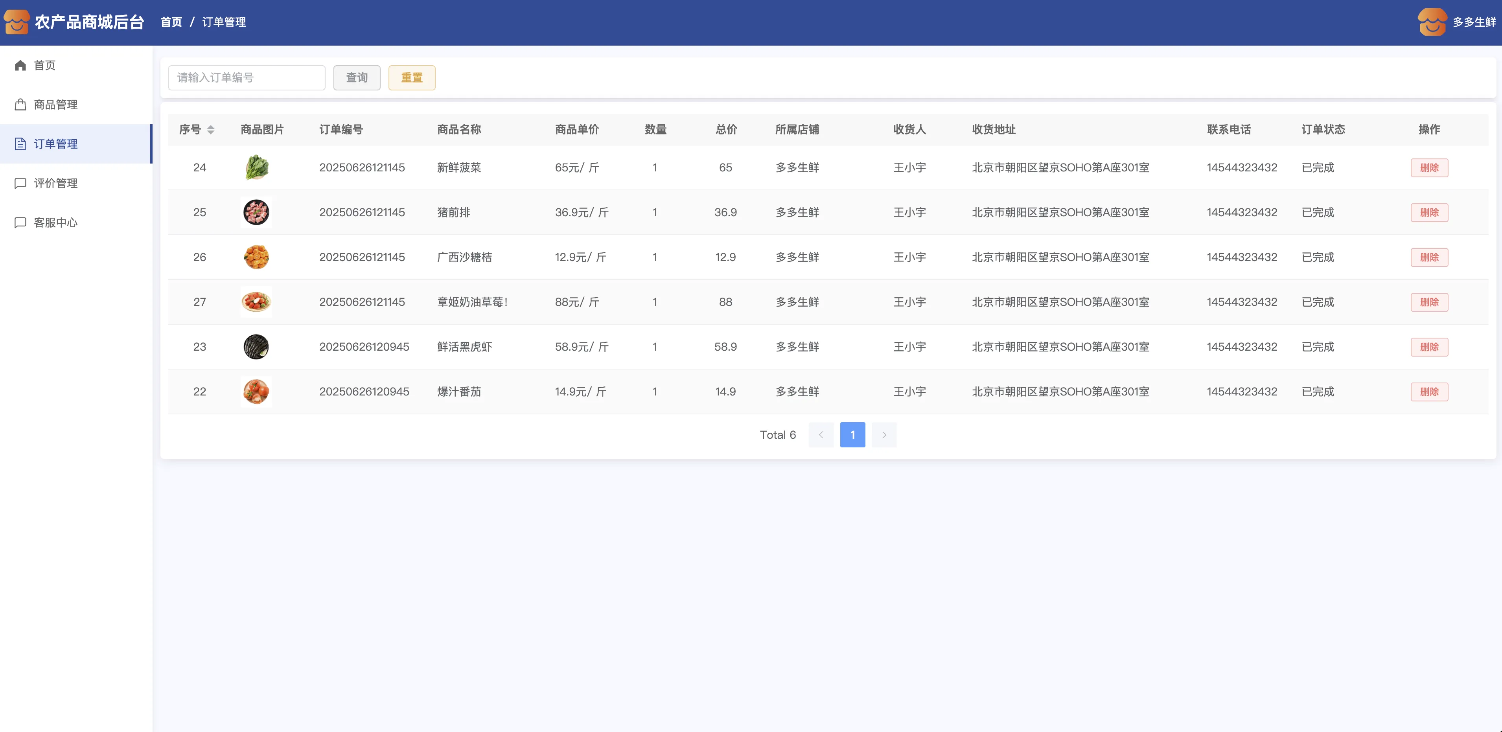Click the document icon for 订单管理

coord(20,144)
